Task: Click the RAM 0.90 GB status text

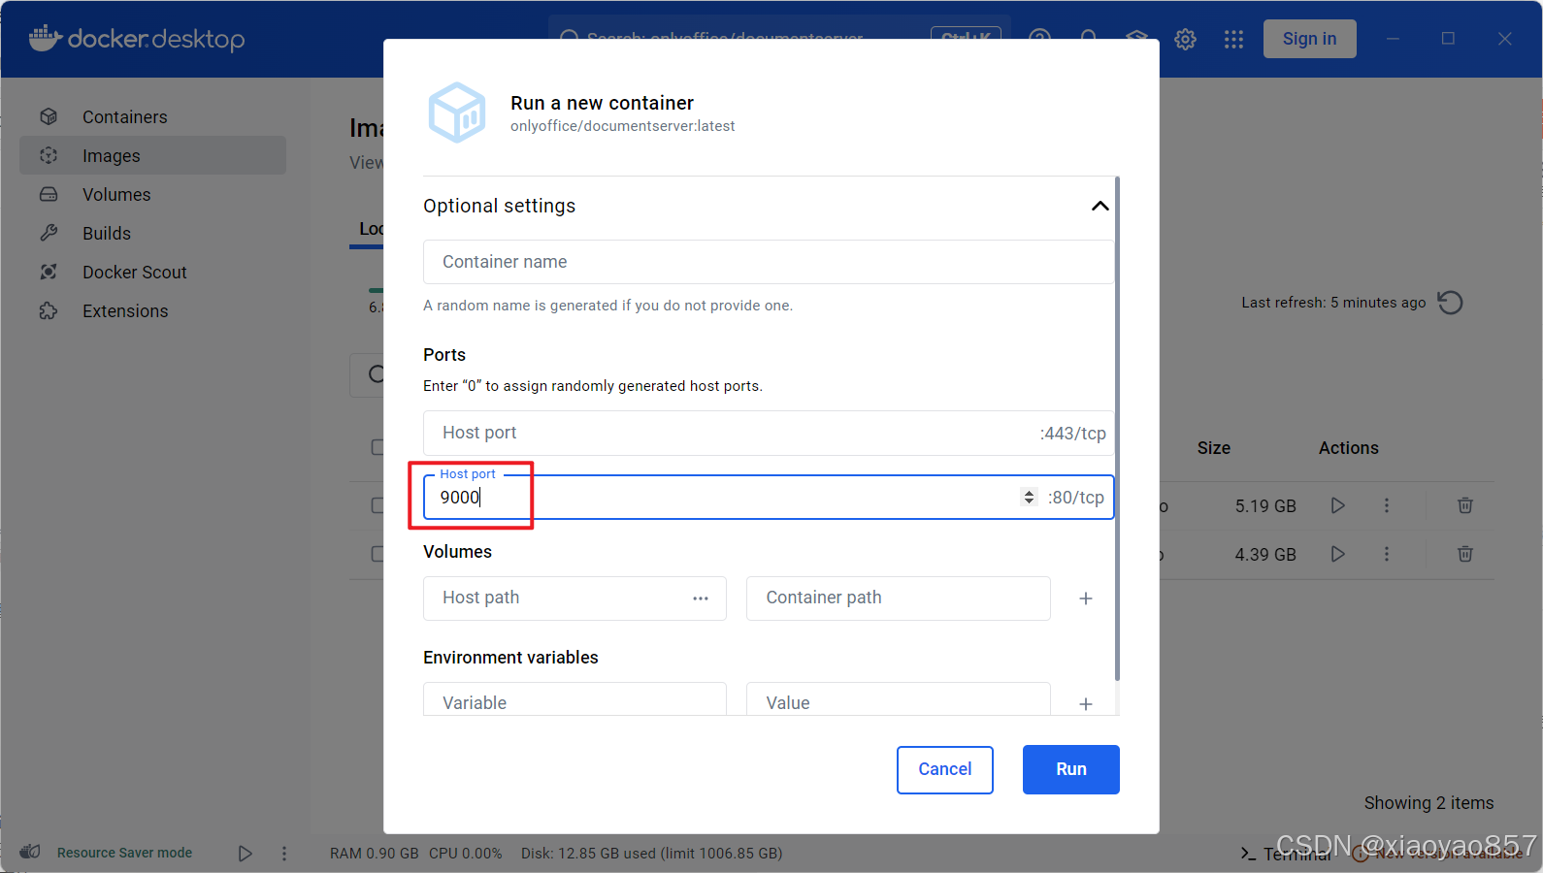Action: pyautogui.click(x=374, y=854)
